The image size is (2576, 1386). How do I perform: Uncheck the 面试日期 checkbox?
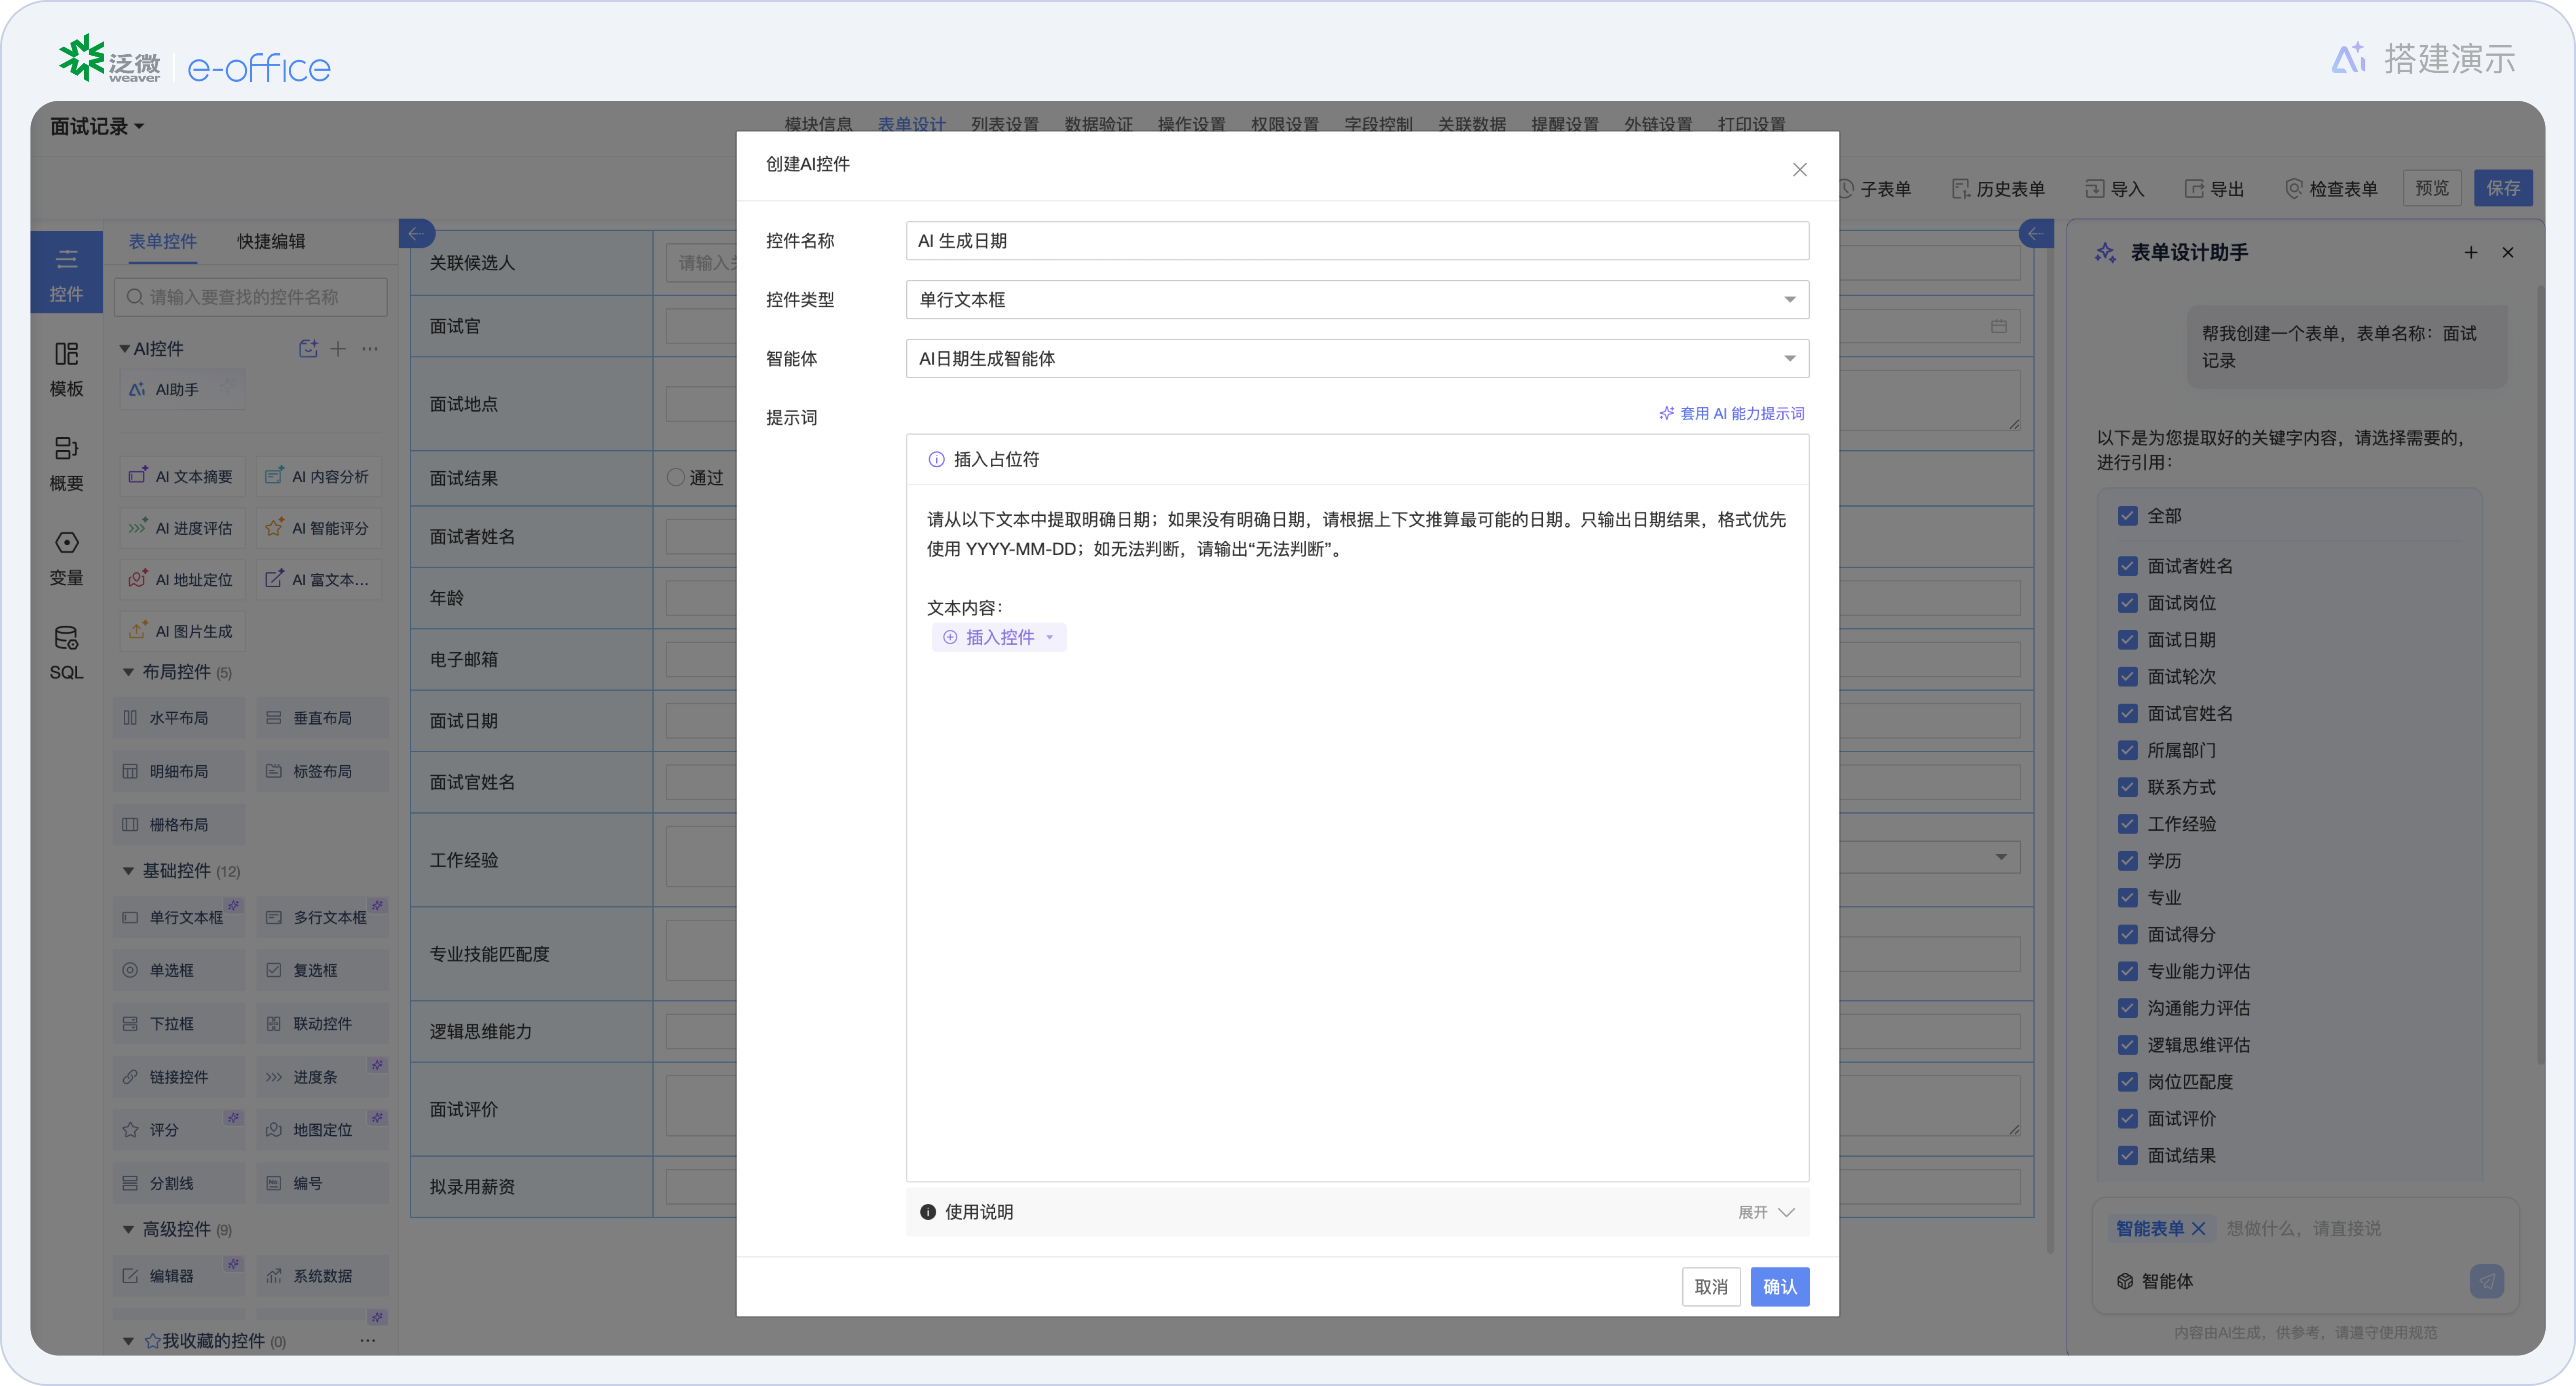coord(2127,639)
